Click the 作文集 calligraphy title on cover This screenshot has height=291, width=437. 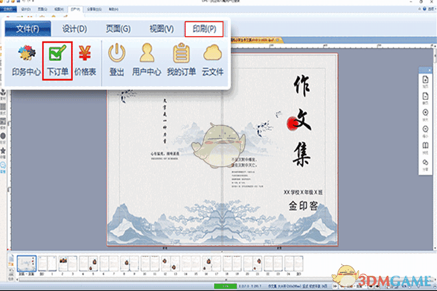click(302, 121)
